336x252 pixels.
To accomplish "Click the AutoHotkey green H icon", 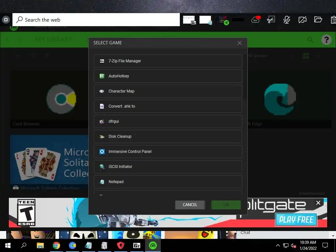I will tap(102, 76).
